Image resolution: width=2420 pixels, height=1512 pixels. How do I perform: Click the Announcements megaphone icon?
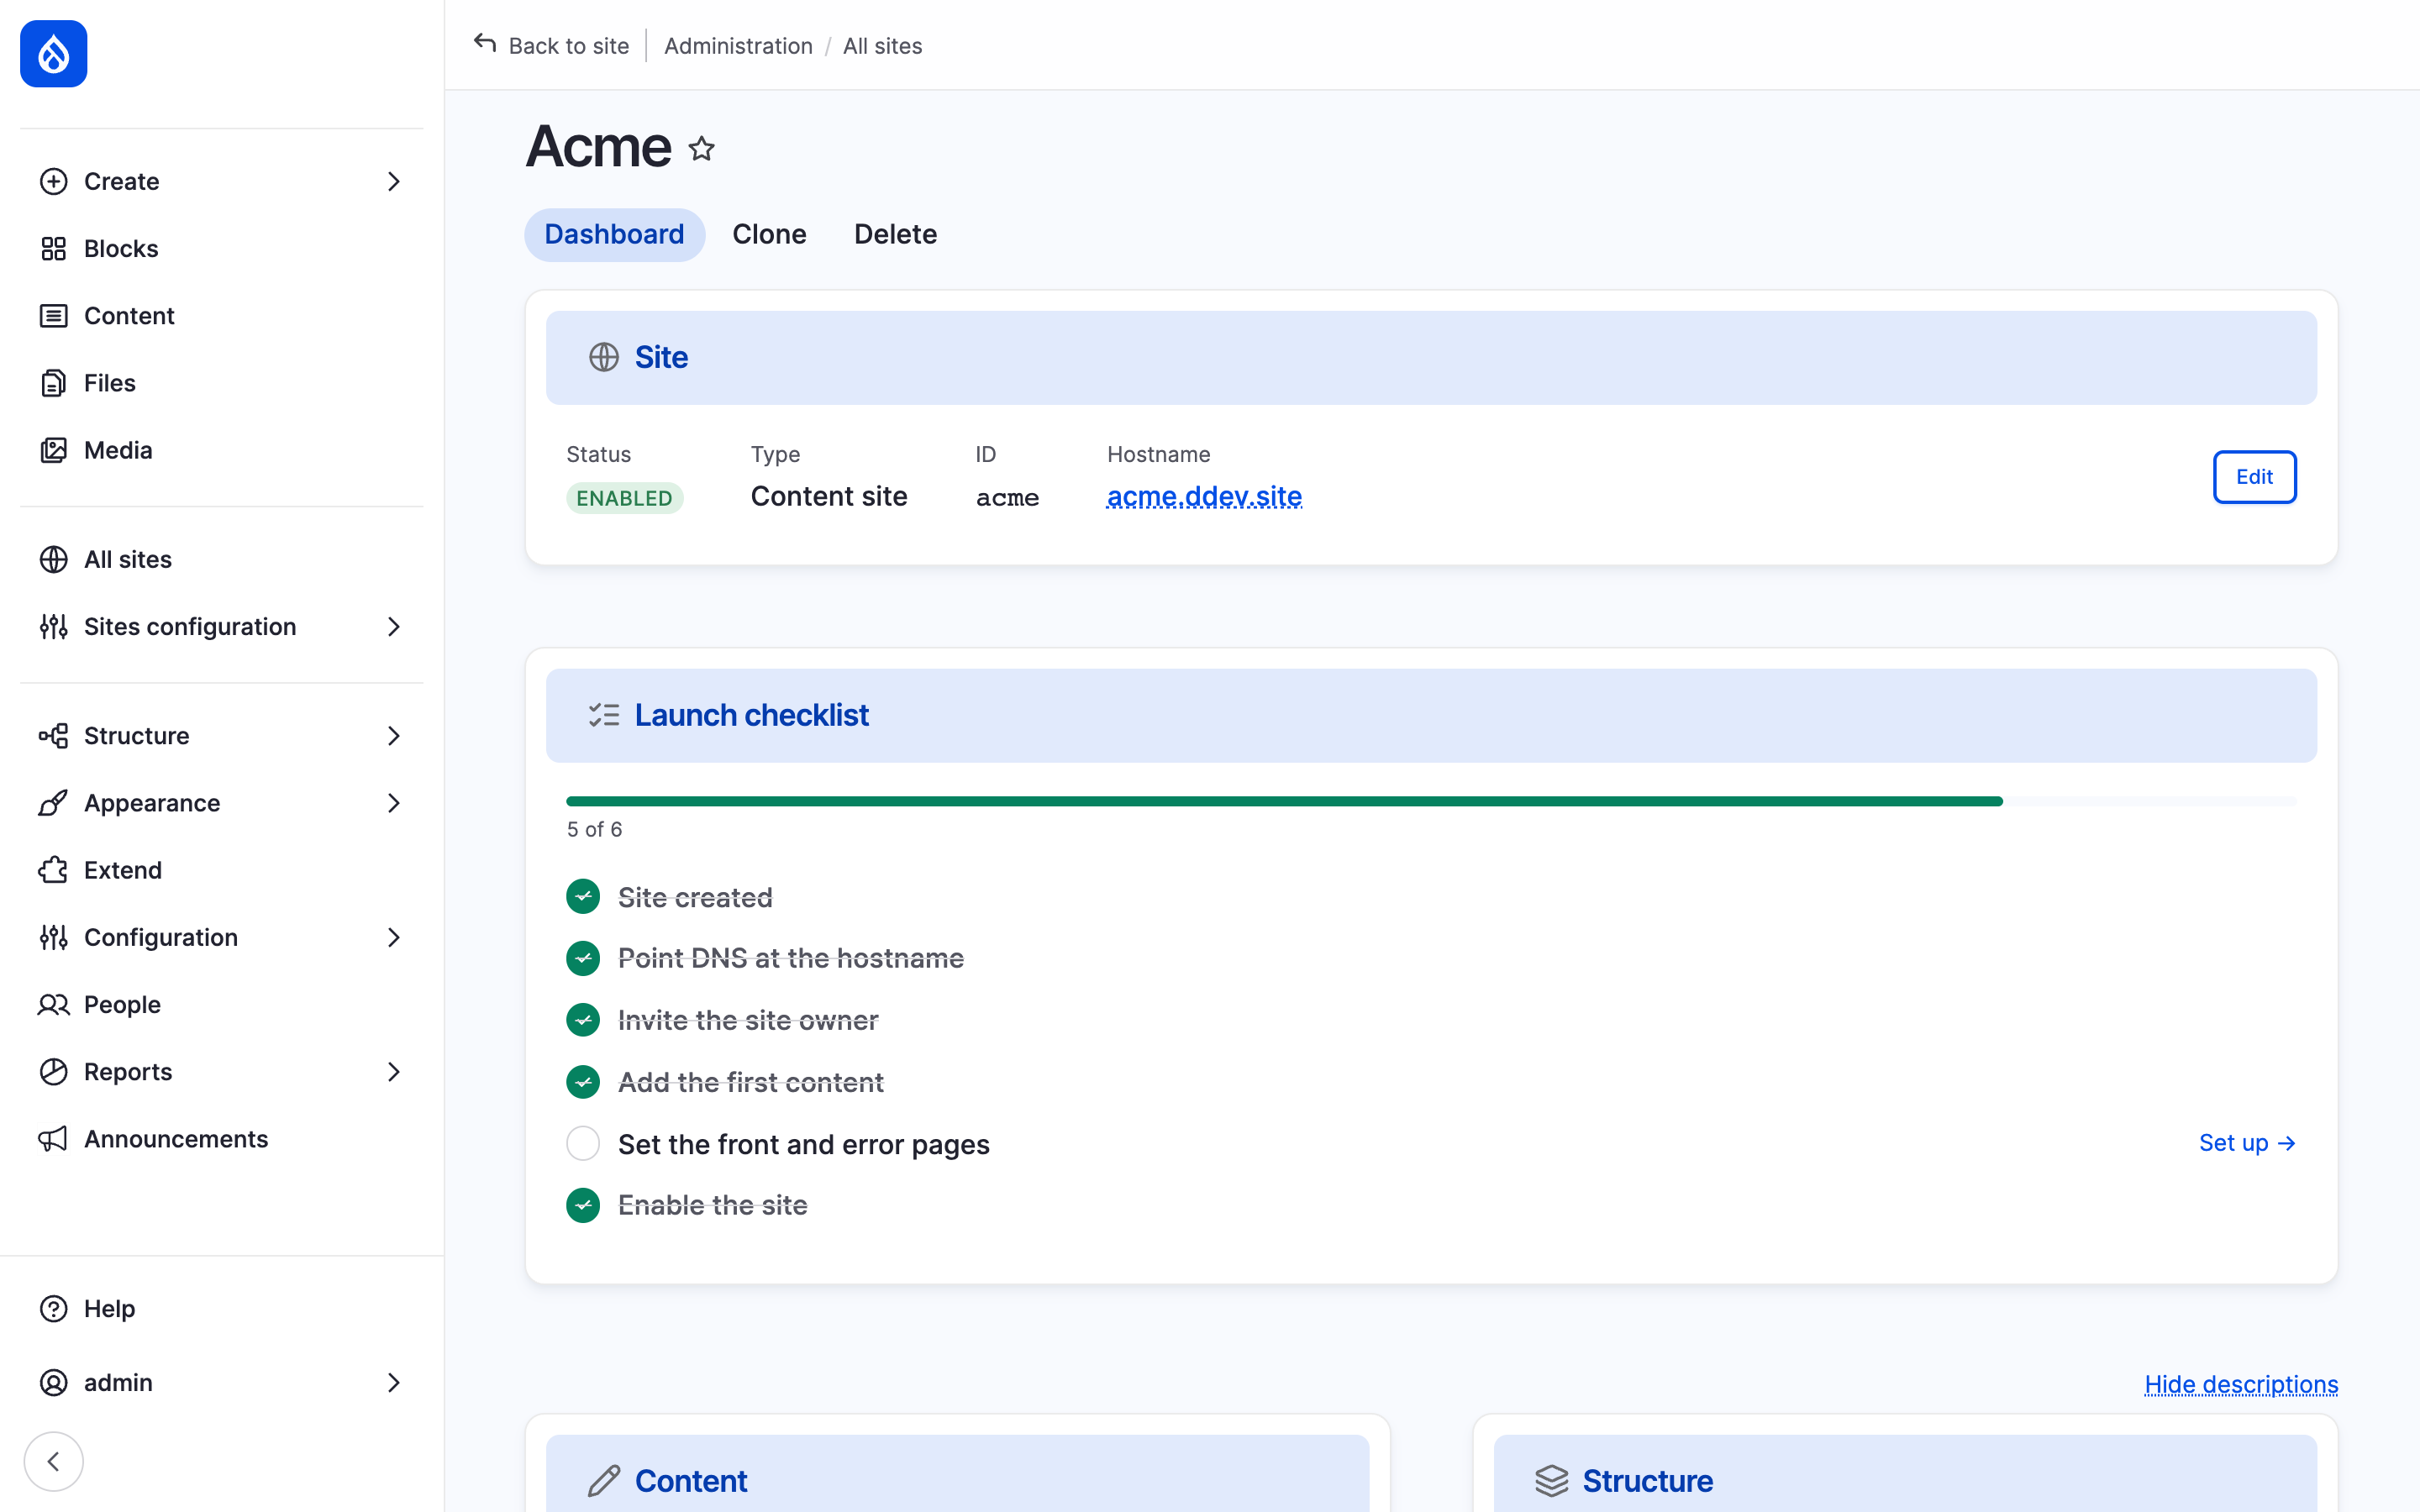pos(54,1139)
